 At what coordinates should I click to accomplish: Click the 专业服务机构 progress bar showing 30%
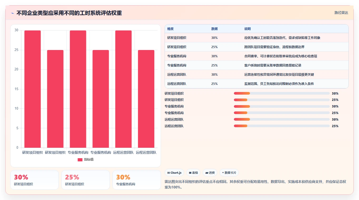tap(282, 106)
